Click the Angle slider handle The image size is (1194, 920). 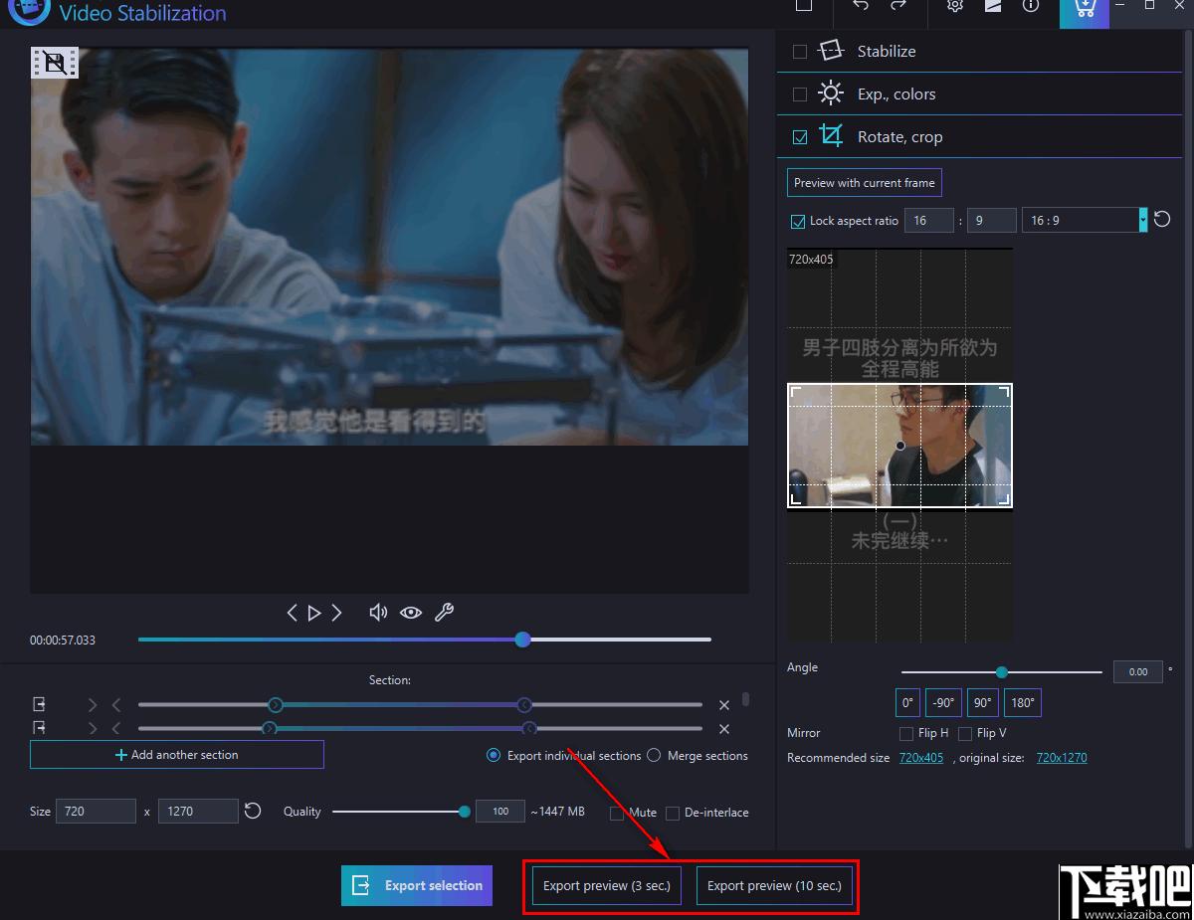(1002, 672)
